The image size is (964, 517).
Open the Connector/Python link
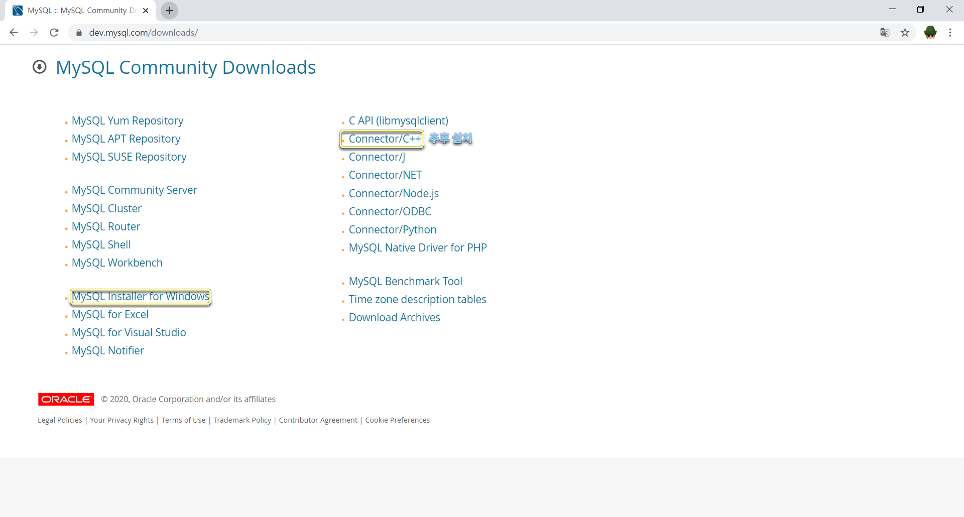click(x=392, y=230)
